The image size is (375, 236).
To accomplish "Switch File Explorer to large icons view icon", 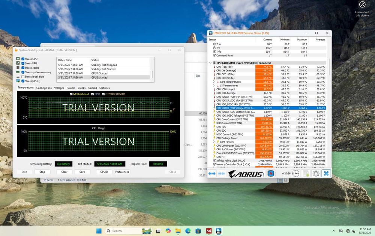I will (x=285, y=180).
